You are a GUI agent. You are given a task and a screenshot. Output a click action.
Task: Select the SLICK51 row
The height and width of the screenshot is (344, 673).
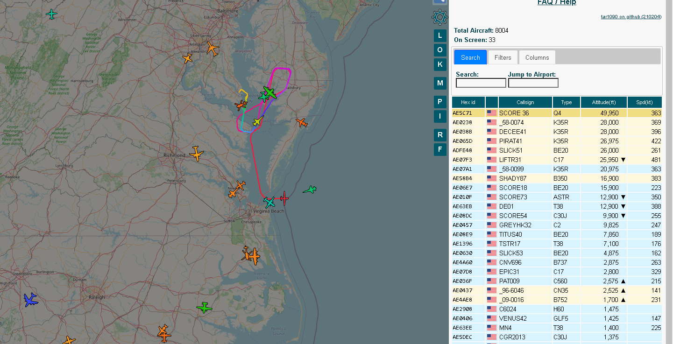click(x=557, y=150)
